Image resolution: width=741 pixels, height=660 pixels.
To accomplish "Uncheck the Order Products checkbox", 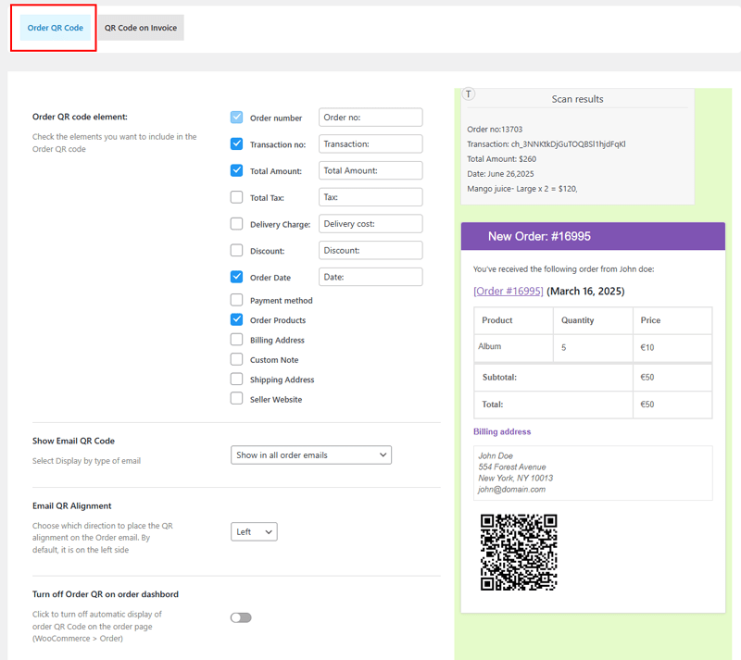I will 237,319.
